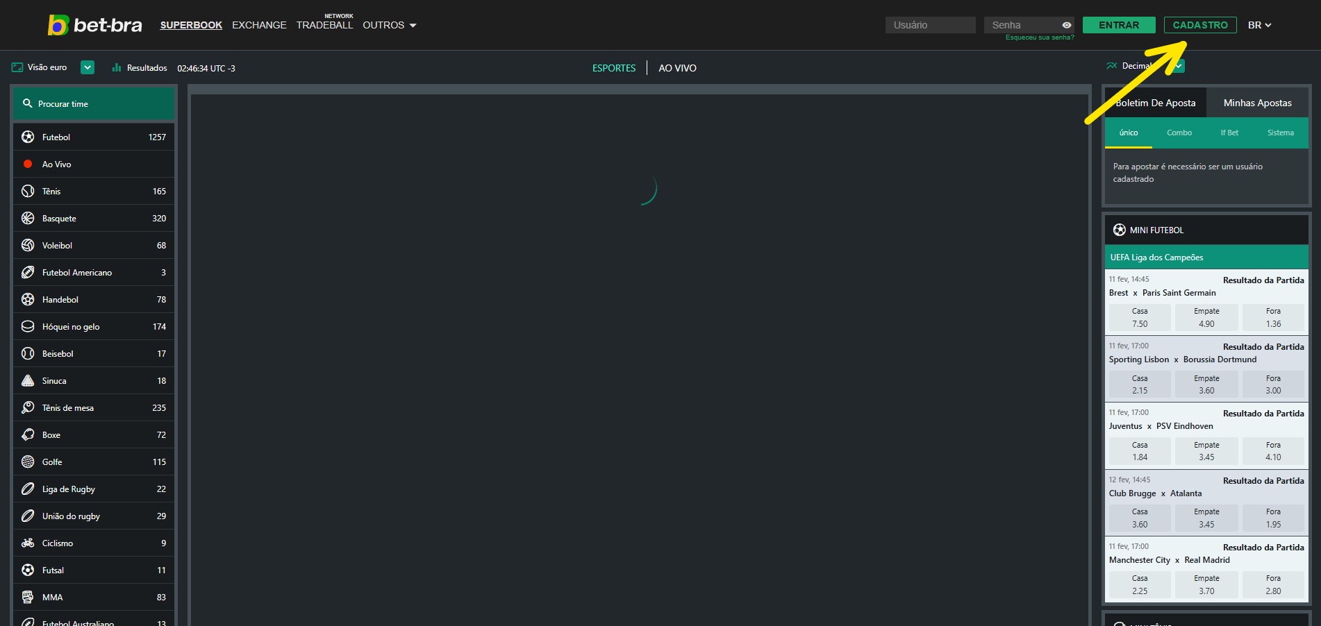Click the Futebol soccer ball icon

pyautogui.click(x=28, y=137)
